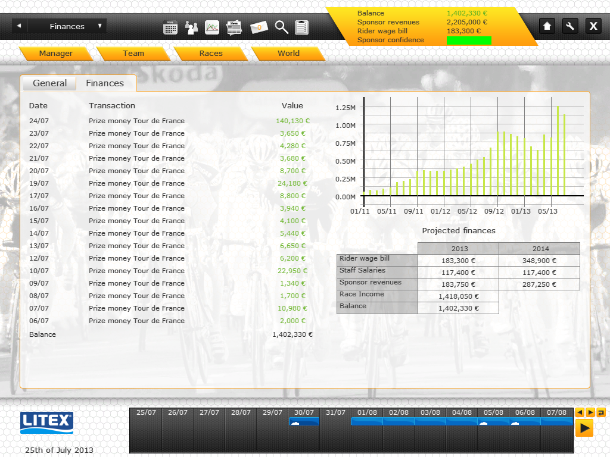Open the news newspaper icon
Image resolution: width=610 pixels, height=457 pixels.
[x=234, y=27]
